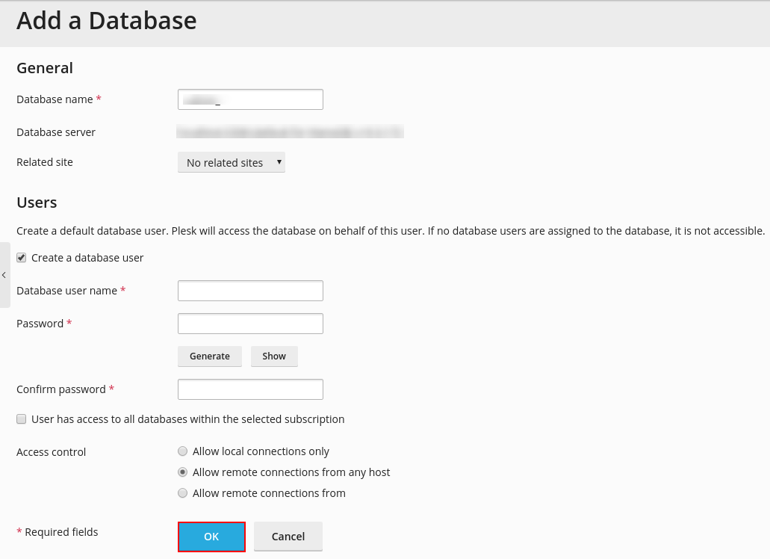Image resolution: width=770 pixels, height=559 pixels.
Task: Collapse the side panel with the arrow handle
Action: click(x=4, y=275)
